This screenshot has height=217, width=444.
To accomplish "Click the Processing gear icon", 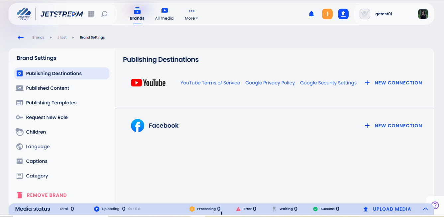I will (192, 209).
